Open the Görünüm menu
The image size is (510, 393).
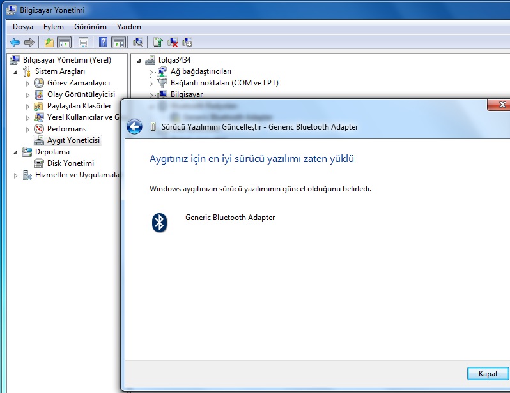tap(90, 27)
